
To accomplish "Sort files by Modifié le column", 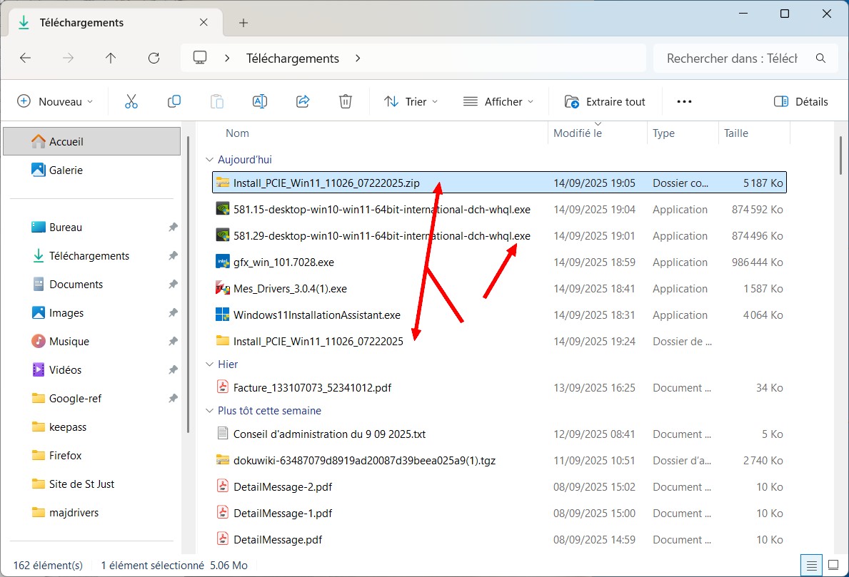I will 578,133.
